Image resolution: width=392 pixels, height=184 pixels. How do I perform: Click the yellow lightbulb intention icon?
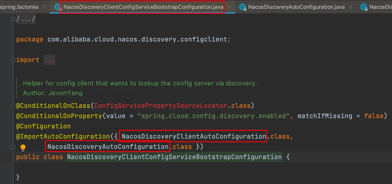coord(23,147)
